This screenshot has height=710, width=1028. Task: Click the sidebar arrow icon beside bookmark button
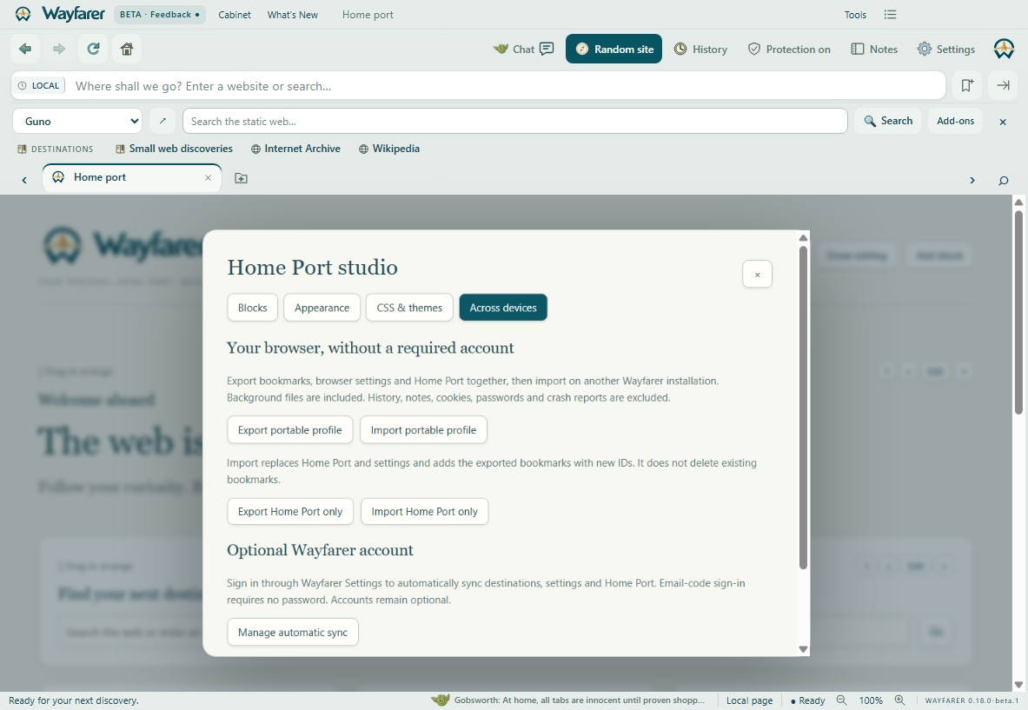pyautogui.click(x=1003, y=85)
